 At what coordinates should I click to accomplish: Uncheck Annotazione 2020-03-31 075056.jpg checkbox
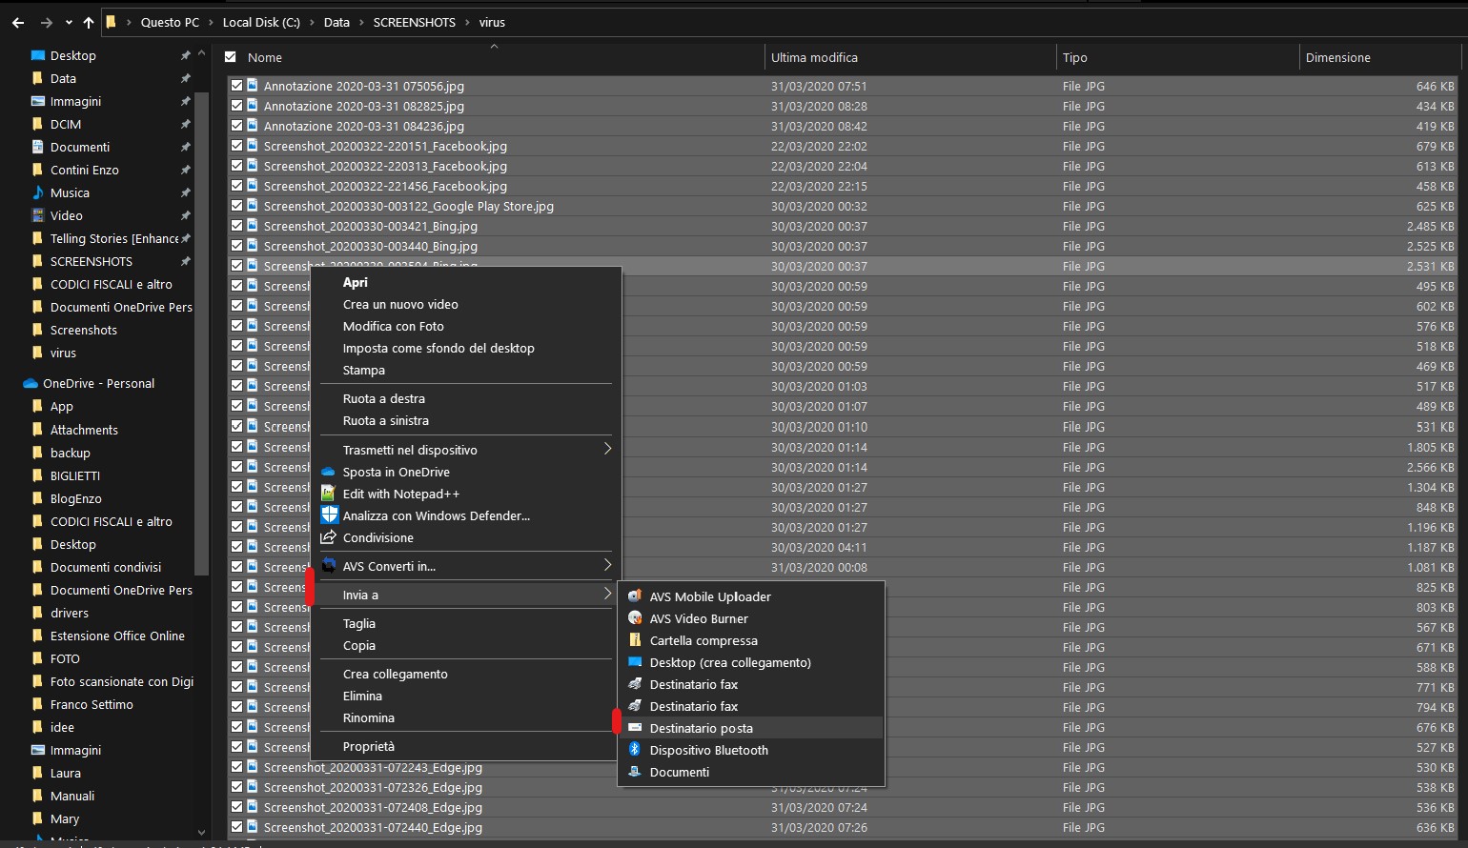tap(236, 86)
